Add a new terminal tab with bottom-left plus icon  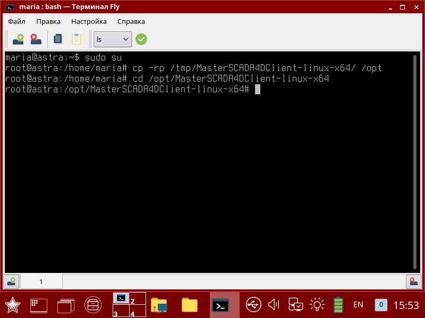(11, 281)
